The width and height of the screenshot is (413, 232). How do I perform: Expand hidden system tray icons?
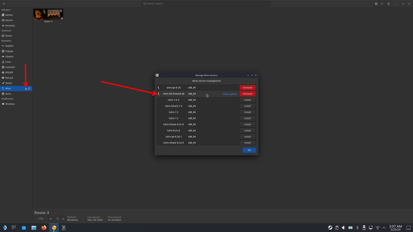[384, 227]
